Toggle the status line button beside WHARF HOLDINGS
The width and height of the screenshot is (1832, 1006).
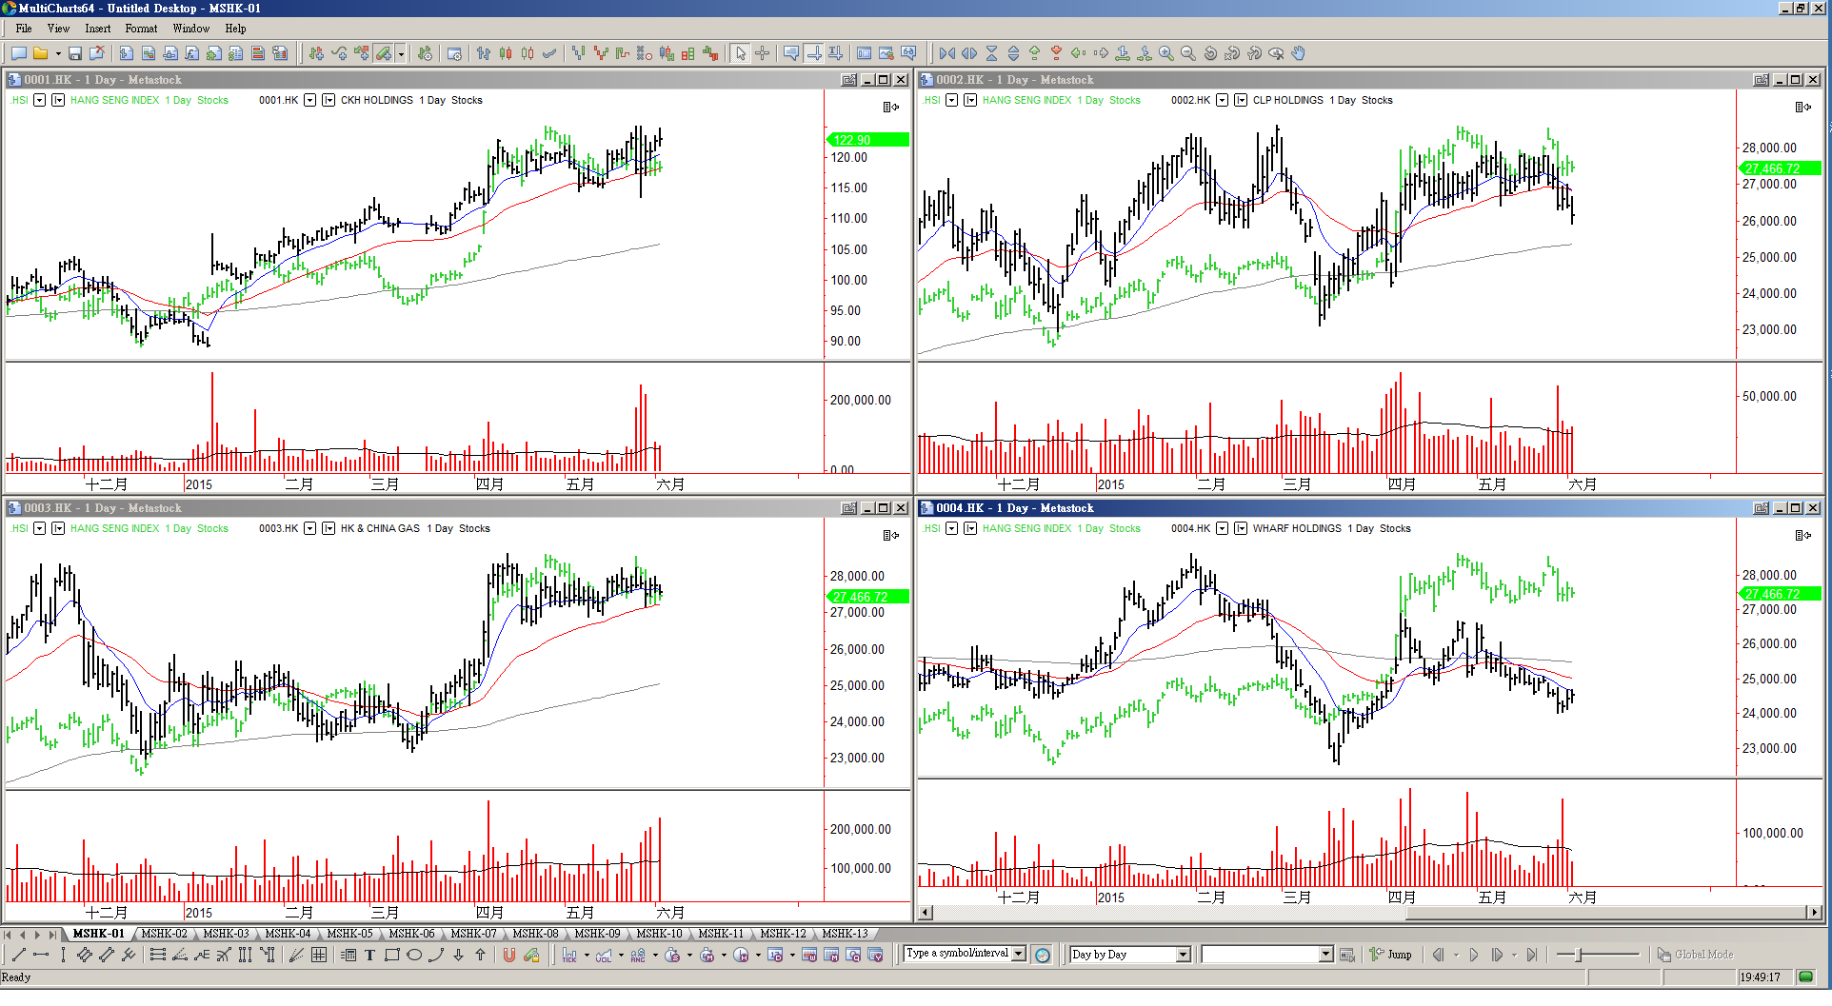pyautogui.click(x=1241, y=528)
